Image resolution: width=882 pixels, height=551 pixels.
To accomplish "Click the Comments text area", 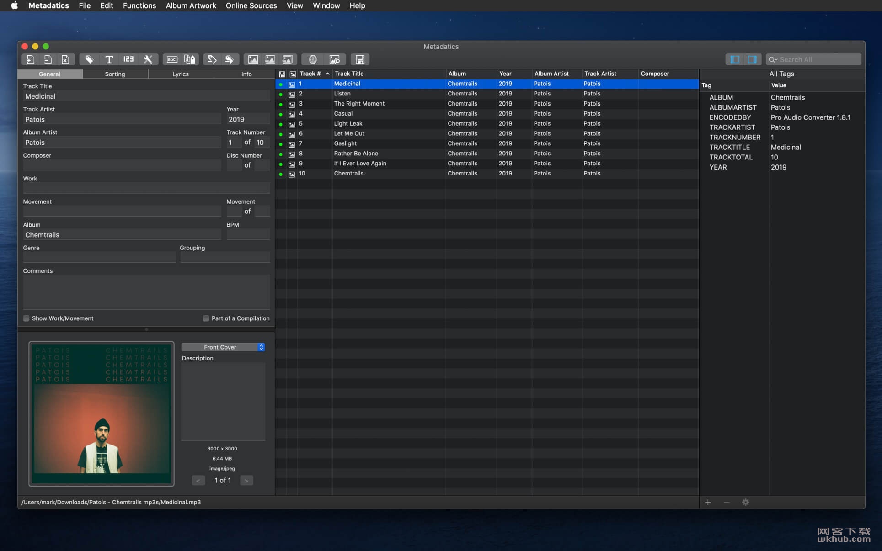I will pyautogui.click(x=146, y=292).
